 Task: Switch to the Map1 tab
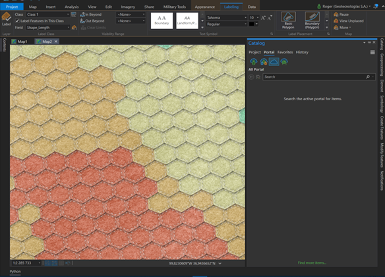pyautogui.click(x=19, y=42)
